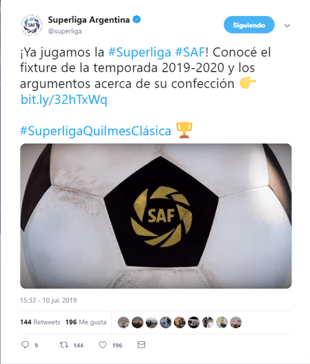Click the blue verified badge
Viewport: 310px width, 364px height.
[x=136, y=20]
